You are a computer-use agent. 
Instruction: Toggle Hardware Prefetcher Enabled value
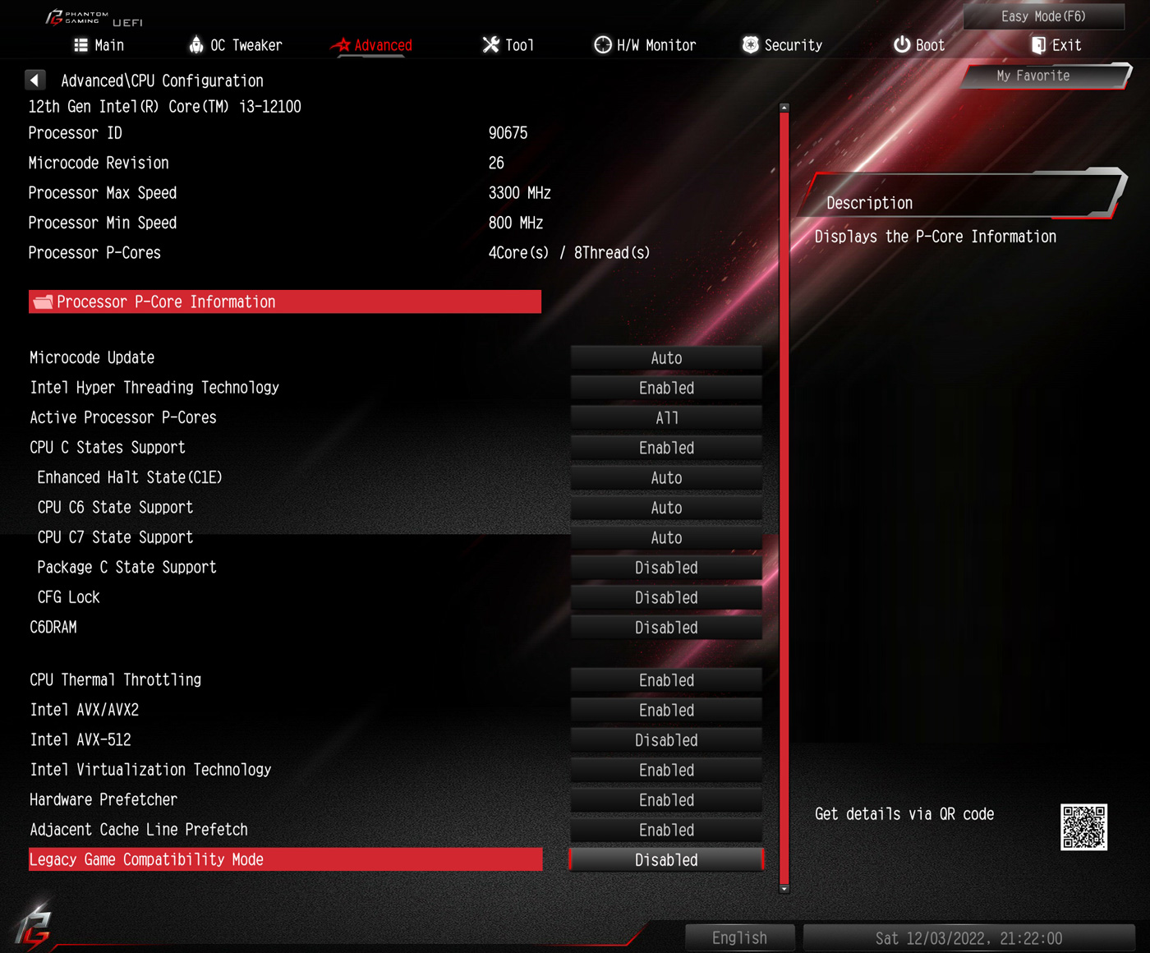click(666, 800)
